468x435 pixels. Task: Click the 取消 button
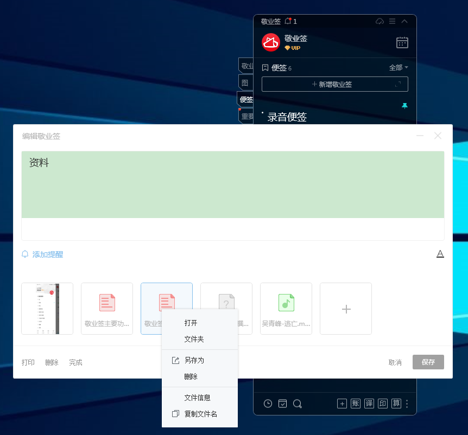(x=395, y=362)
